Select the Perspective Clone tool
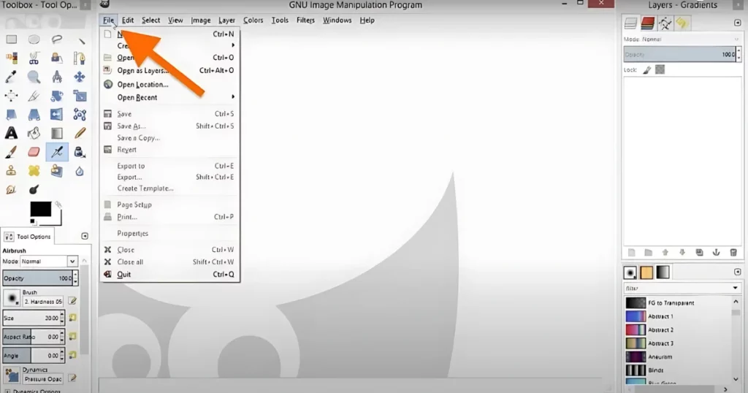Viewport: 748px width, 393px height. 57,171
